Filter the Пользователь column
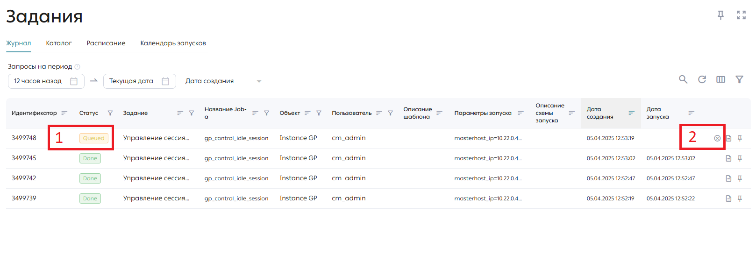Image resolution: width=756 pixels, height=255 pixels. 390,113
